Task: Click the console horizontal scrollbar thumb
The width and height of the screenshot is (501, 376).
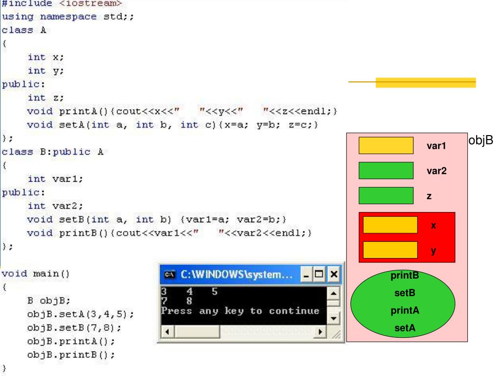Action: [197, 331]
